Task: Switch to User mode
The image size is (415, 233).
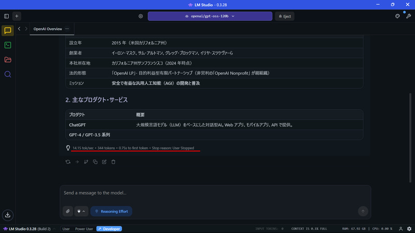Action: (66, 229)
